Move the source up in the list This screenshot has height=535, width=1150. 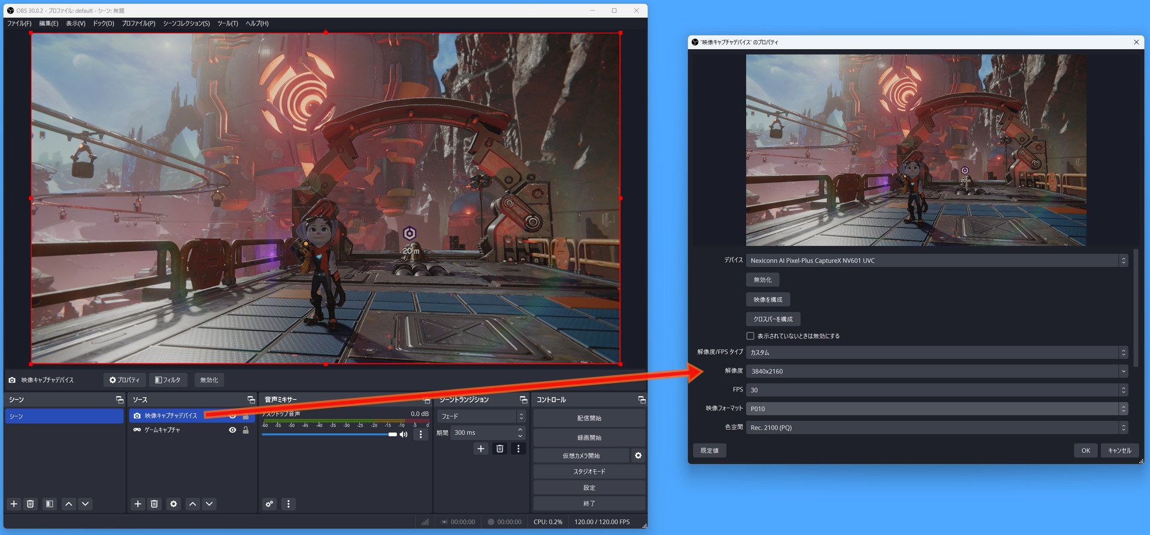193,504
